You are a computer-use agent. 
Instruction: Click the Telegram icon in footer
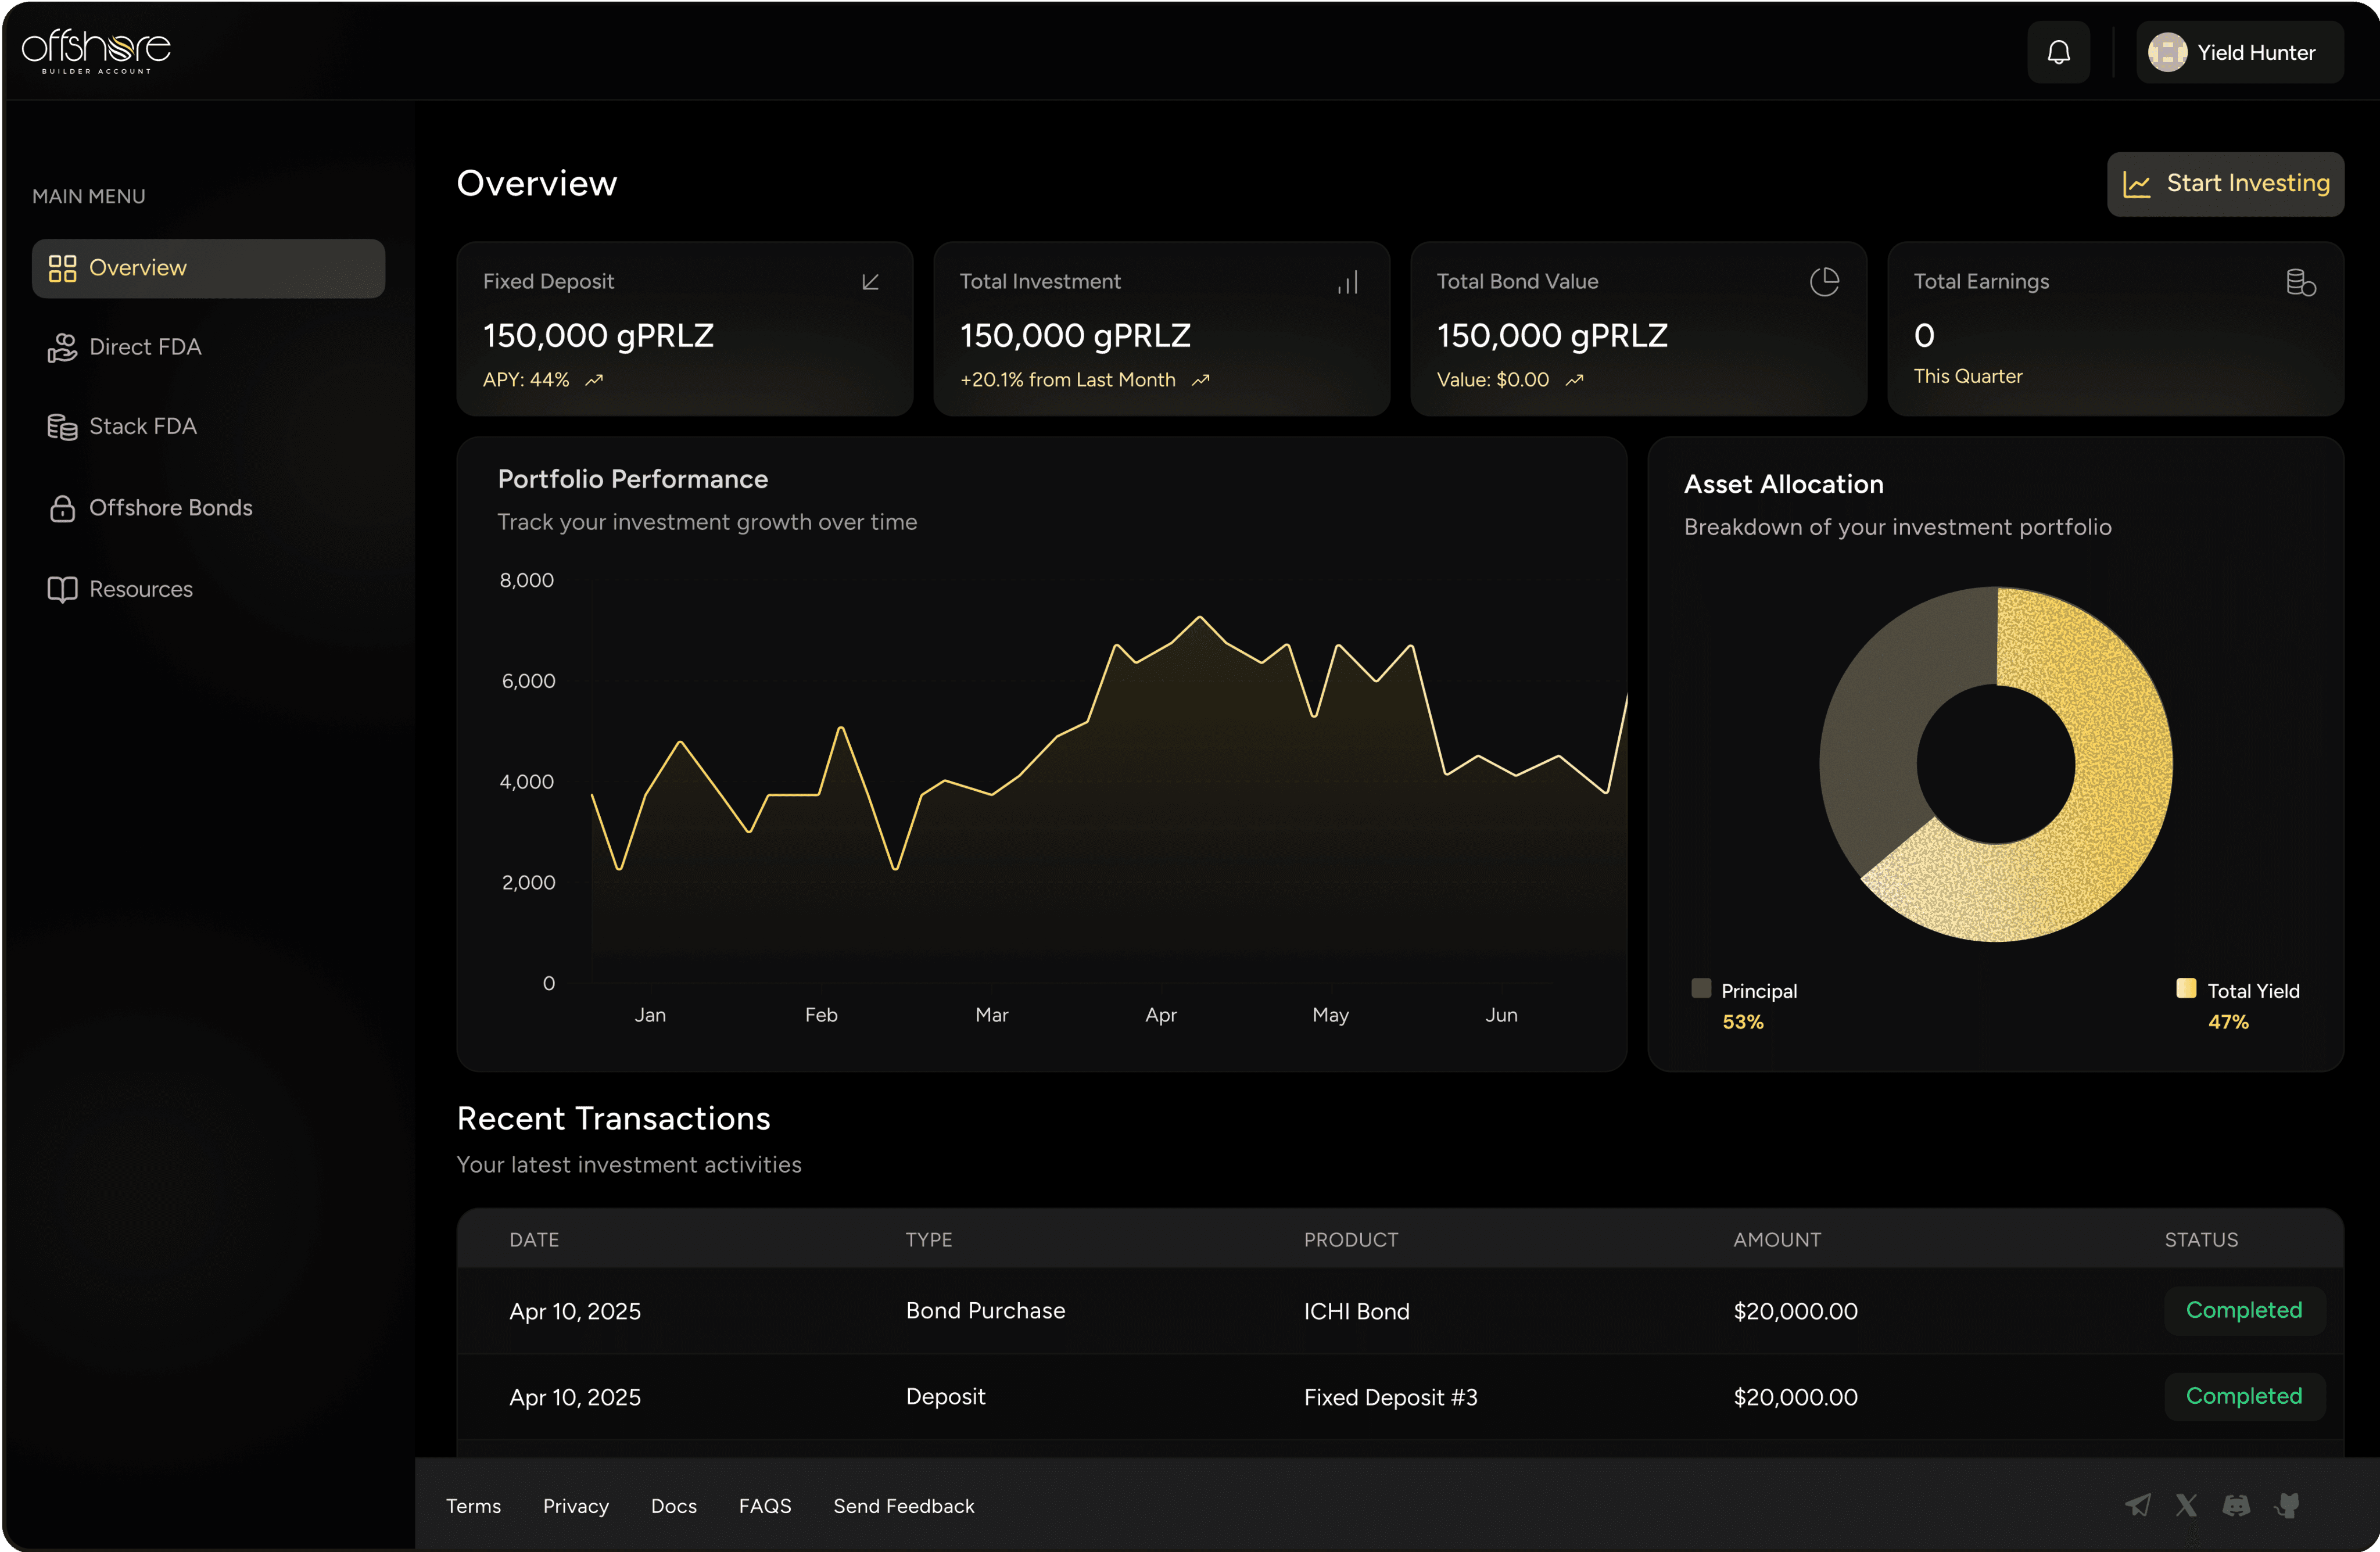click(2137, 1505)
